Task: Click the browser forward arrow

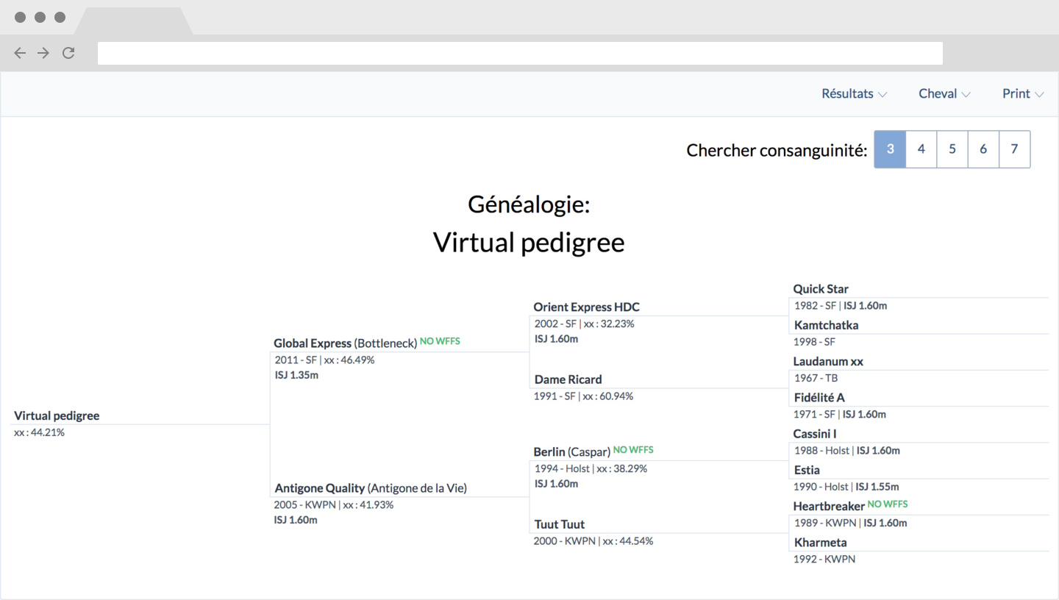Action: pyautogui.click(x=43, y=53)
